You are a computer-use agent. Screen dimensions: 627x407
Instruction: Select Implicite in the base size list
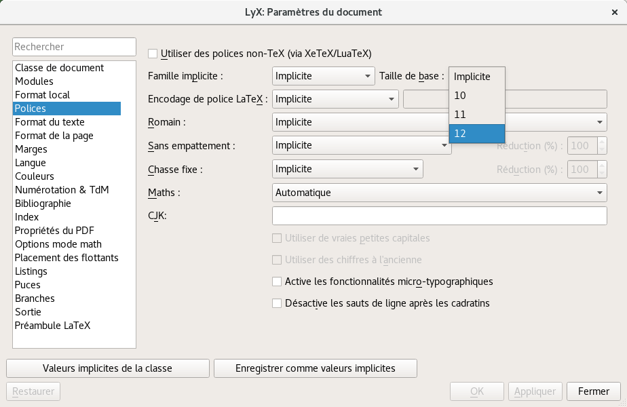pyautogui.click(x=476, y=77)
